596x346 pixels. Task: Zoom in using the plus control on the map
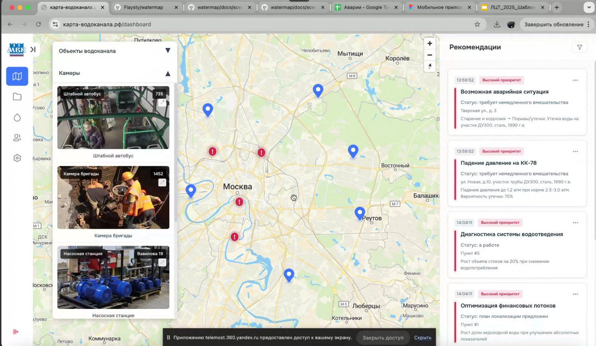click(x=429, y=43)
